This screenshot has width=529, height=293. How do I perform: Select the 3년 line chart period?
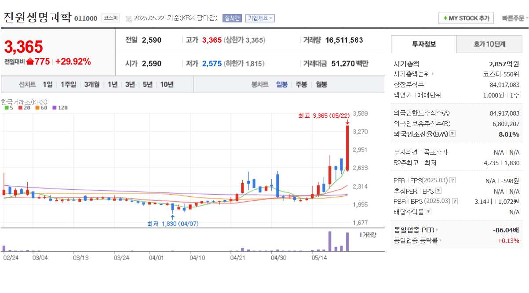(x=130, y=84)
